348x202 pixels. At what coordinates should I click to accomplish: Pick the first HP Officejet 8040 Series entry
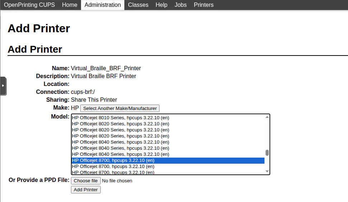pyautogui.click(x=120, y=142)
